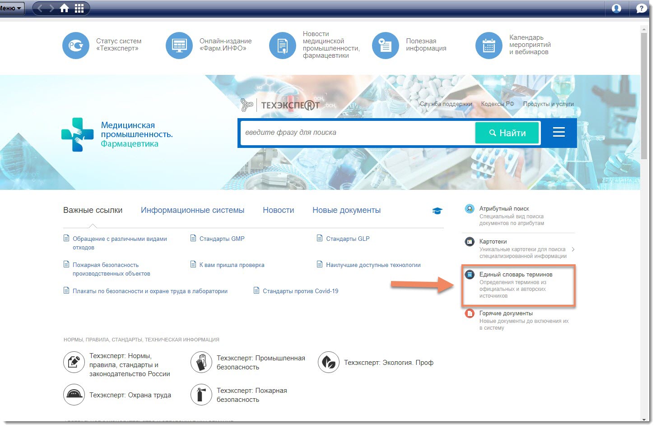
Task: Click Техэксперт: Пожарная безопасность extinguisher icon
Action: tap(201, 395)
